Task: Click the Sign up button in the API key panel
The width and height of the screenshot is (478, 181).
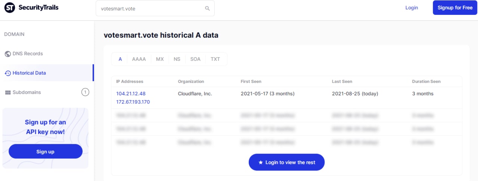Action: click(45, 152)
